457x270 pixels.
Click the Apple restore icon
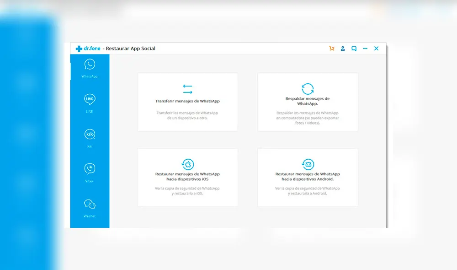click(x=187, y=164)
